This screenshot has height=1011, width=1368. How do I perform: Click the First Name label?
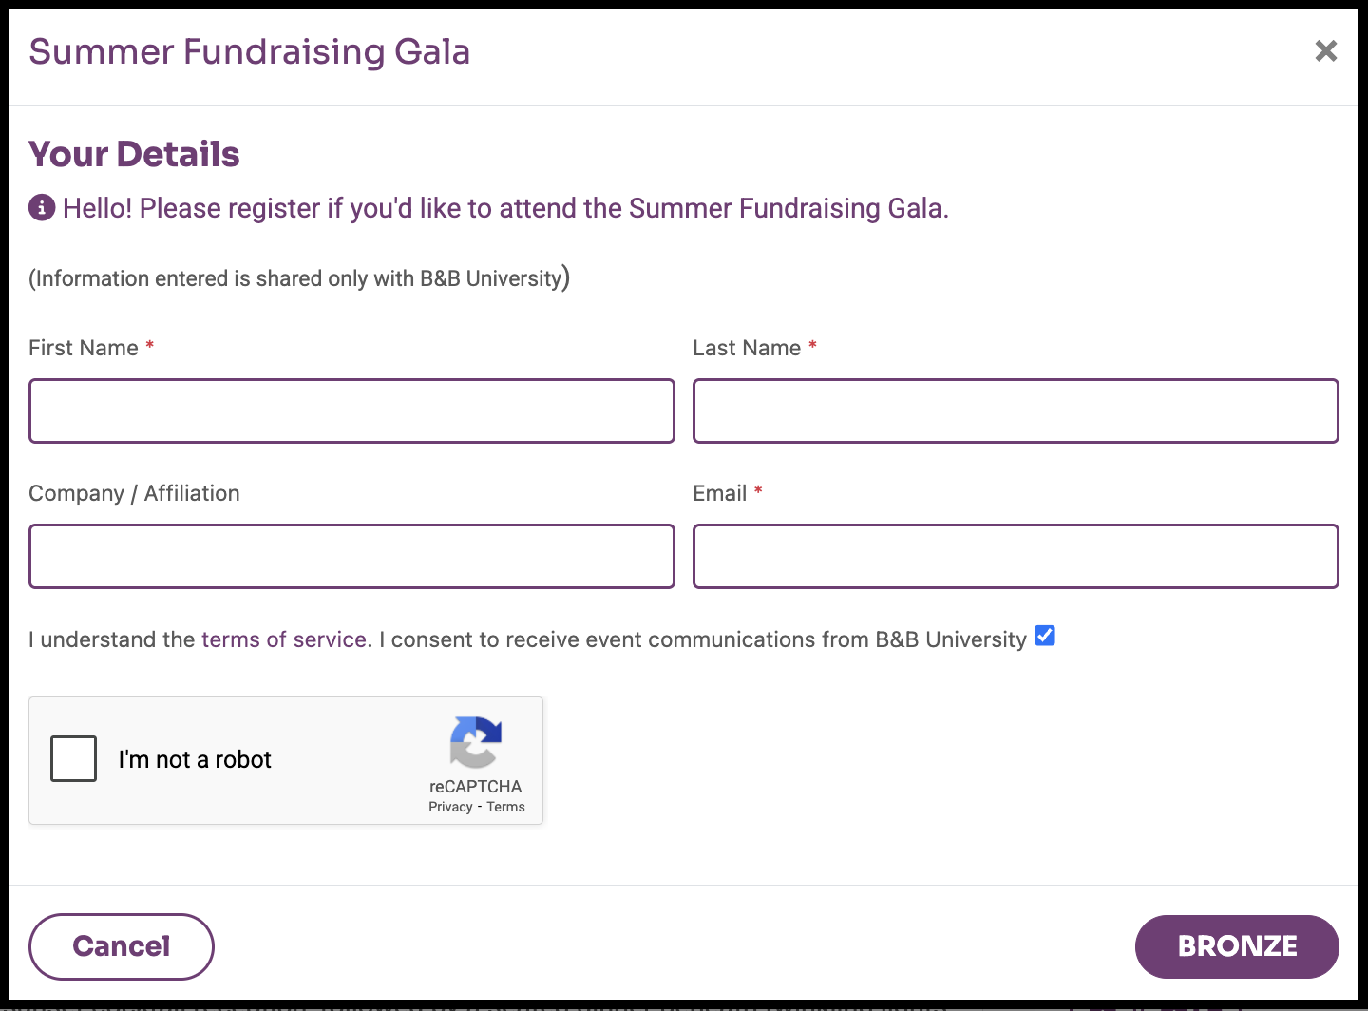[84, 348]
